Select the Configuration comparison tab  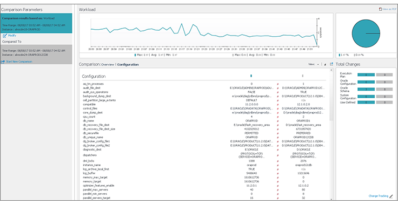pyautogui.click(x=128, y=65)
